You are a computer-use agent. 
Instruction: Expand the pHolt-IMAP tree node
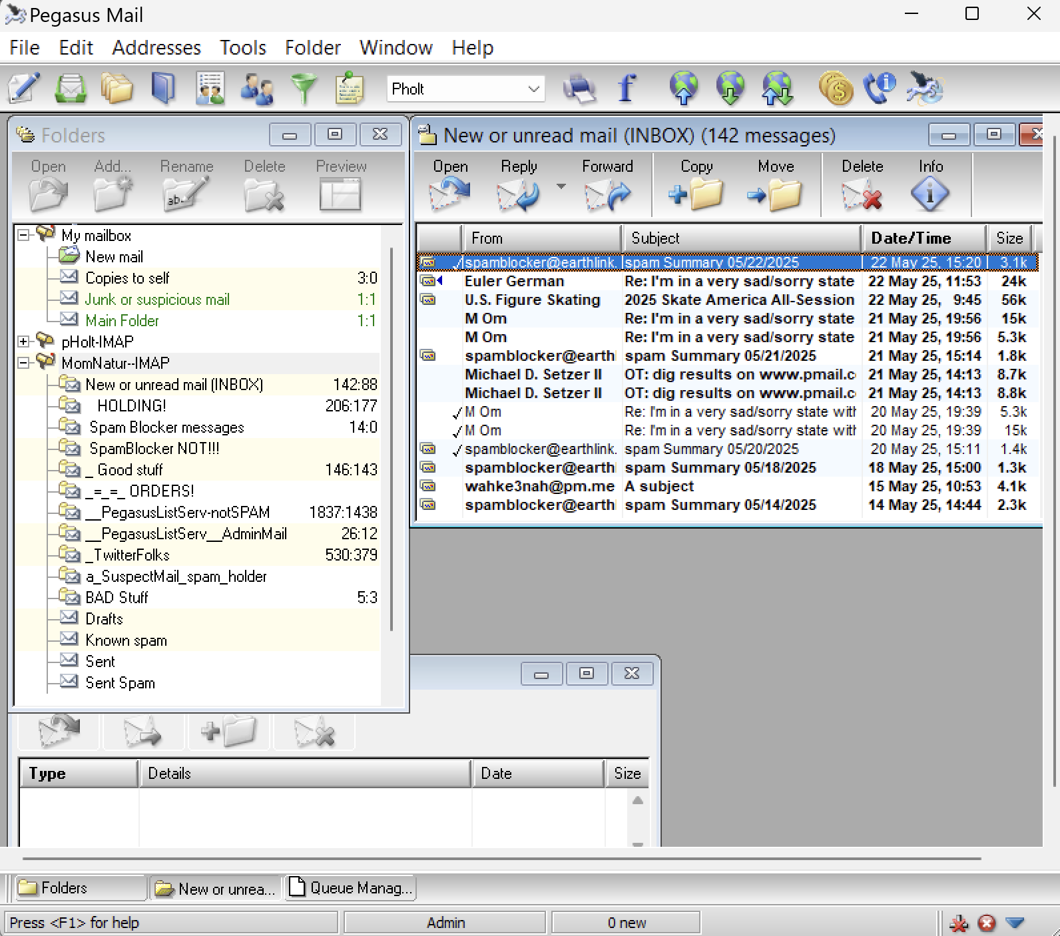24,342
